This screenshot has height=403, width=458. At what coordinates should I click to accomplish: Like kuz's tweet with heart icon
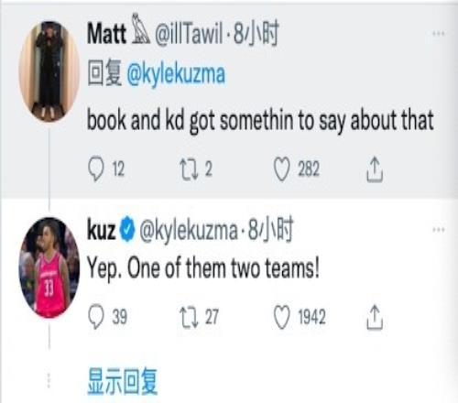pos(281,318)
